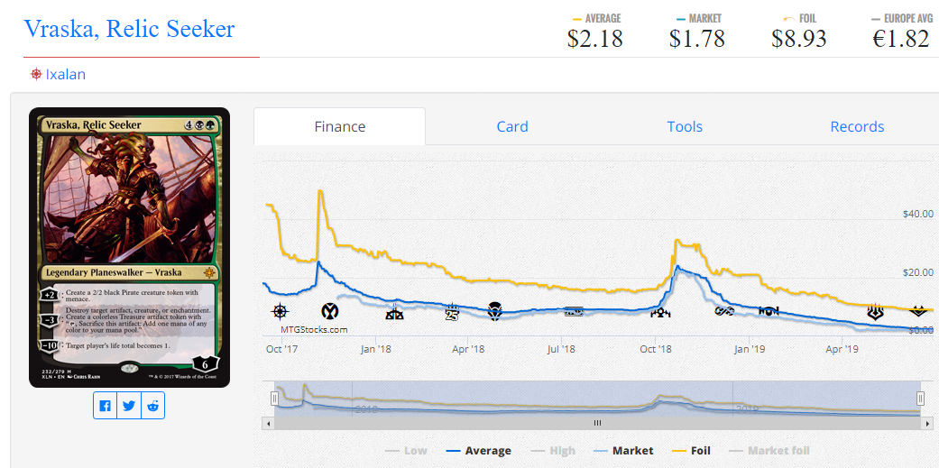Viewport: 939px width, 468px height.
Task: Toggle the Market foil series in legend
Action: pyautogui.click(x=769, y=451)
